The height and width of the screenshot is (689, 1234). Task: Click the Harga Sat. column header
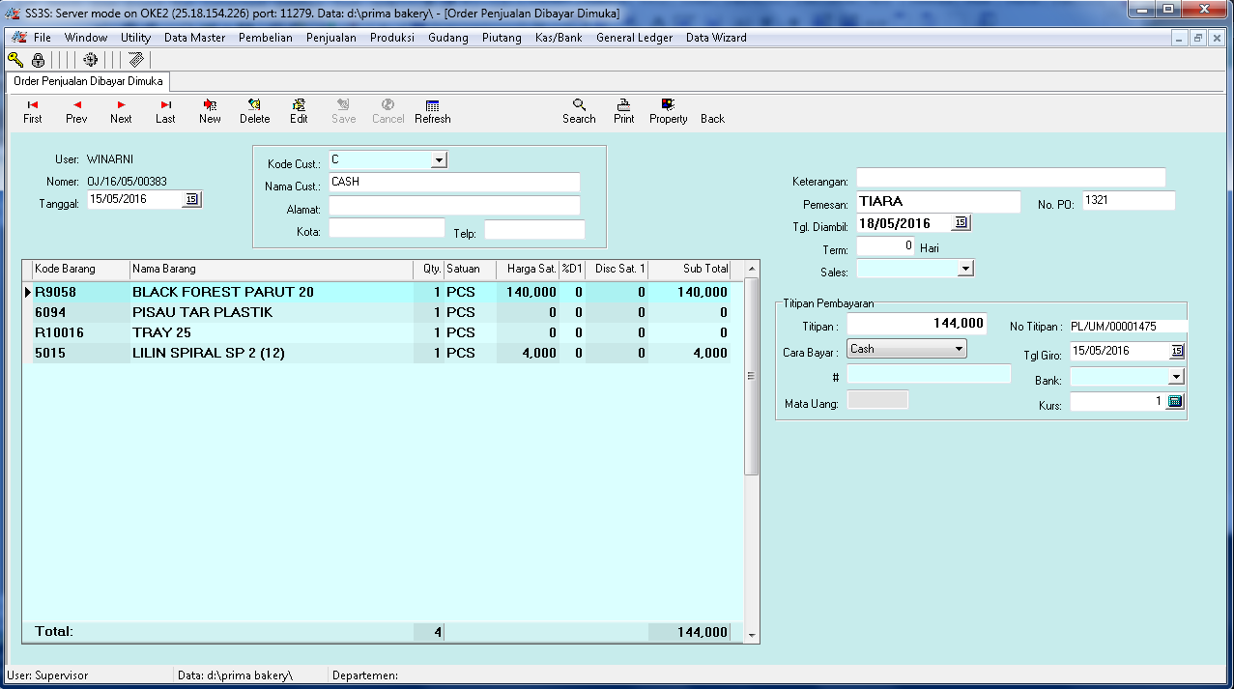[x=528, y=269]
